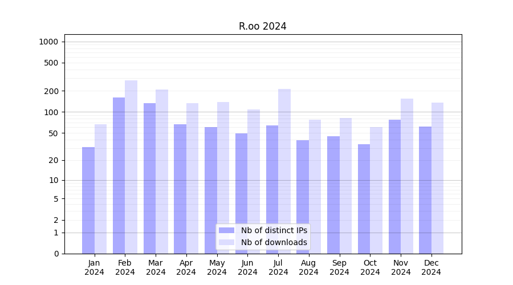Click the 100 y-axis tick label
The height and width of the screenshot is (285, 513).
click(x=51, y=112)
